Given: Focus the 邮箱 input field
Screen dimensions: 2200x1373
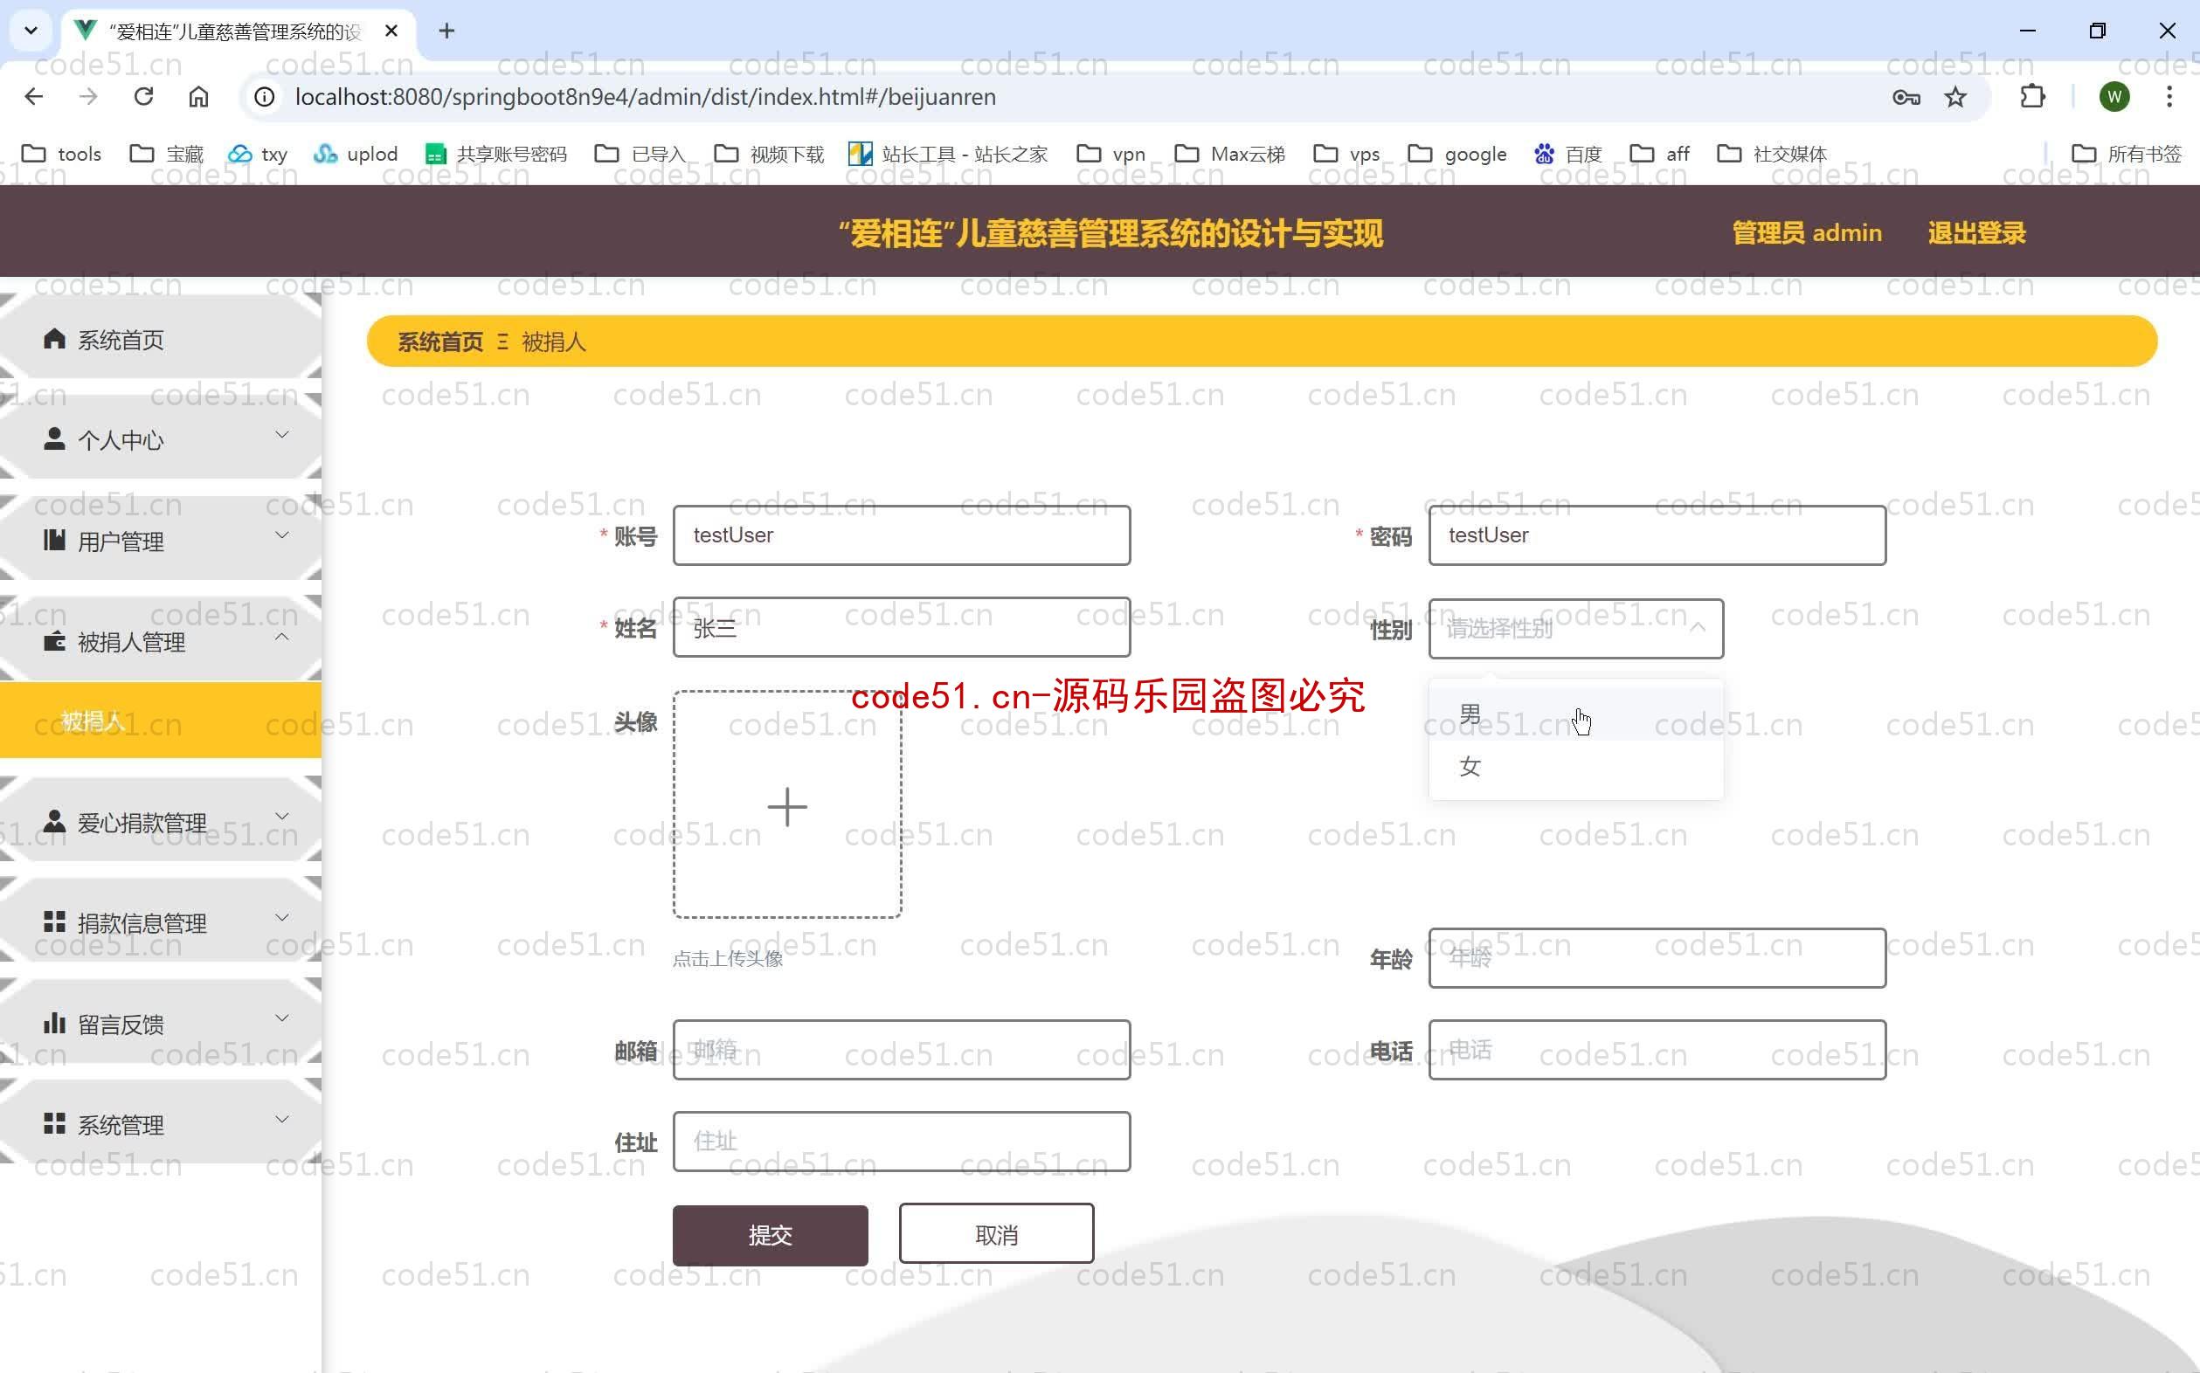Looking at the screenshot, I should [901, 1050].
